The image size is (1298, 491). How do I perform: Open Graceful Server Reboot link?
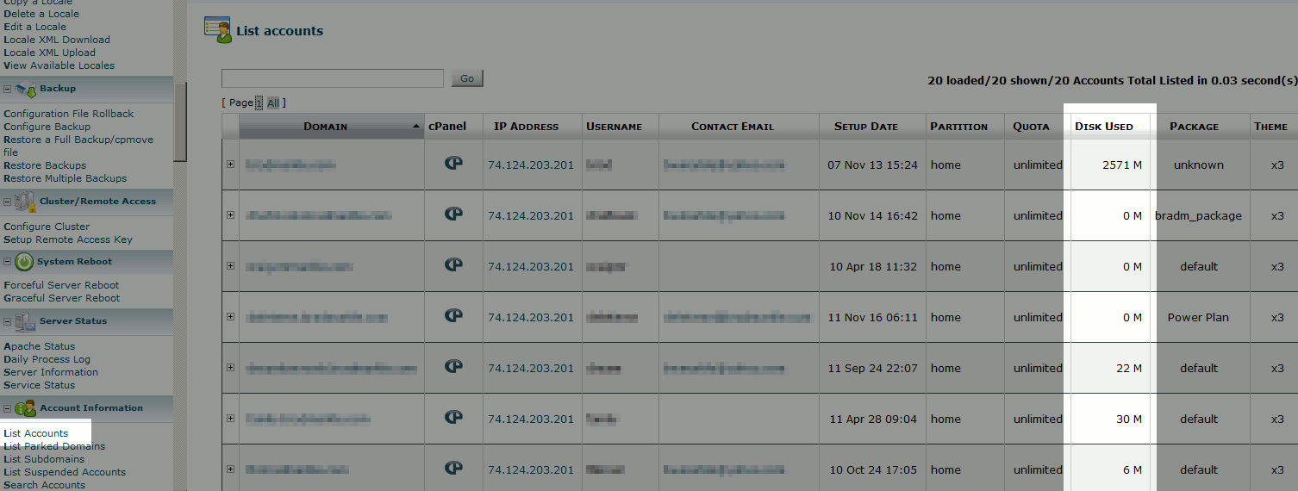62,298
